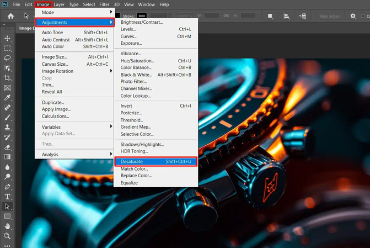Viewport: 370px width, 248px height.
Task: Select the Eraser tool
Action: tap(7, 147)
